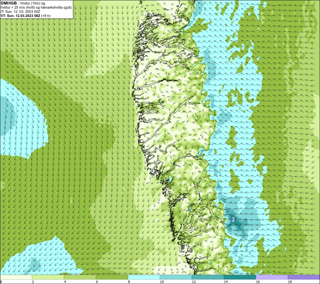The width and height of the screenshot is (320, 284).
Task: Click the 8–10 m/s light cyan legend swatch
Action: tap(144, 277)
